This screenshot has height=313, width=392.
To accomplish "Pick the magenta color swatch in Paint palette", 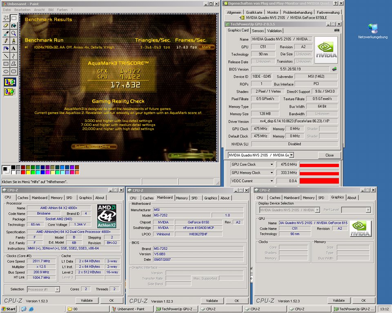I will tap(47, 172).
